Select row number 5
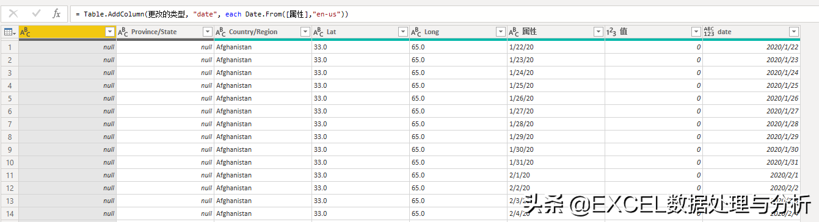Screen dimensions: 819x222 click(10, 98)
